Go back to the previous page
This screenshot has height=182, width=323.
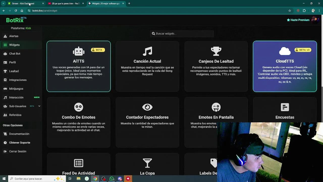(4, 11)
